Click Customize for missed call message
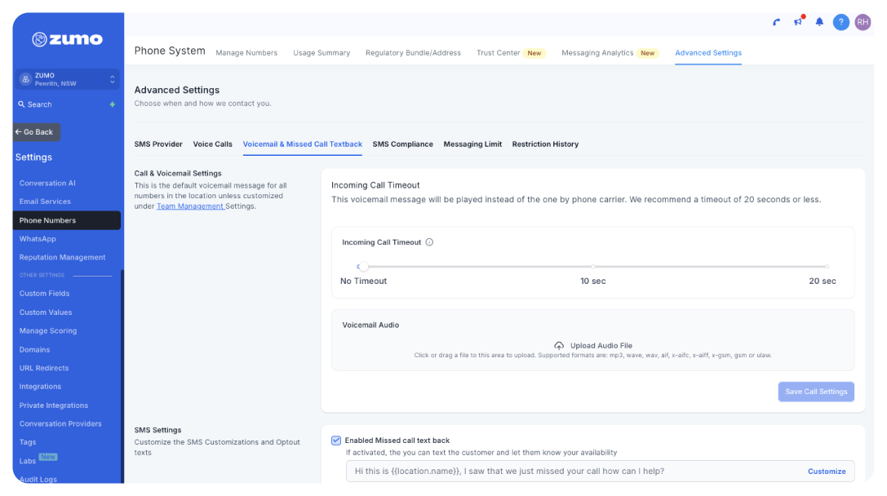This screenshot has width=887, height=496. click(827, 471)
